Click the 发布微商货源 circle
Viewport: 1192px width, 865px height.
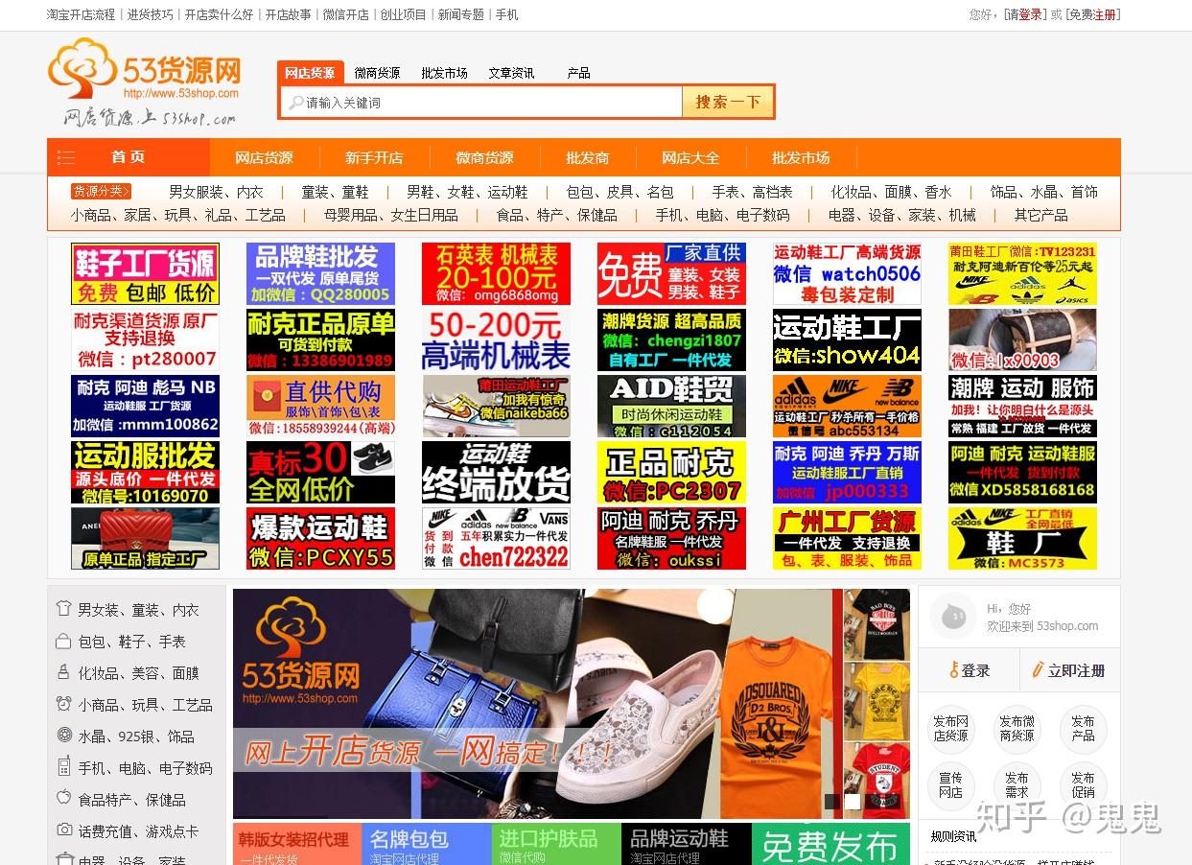1017,729
